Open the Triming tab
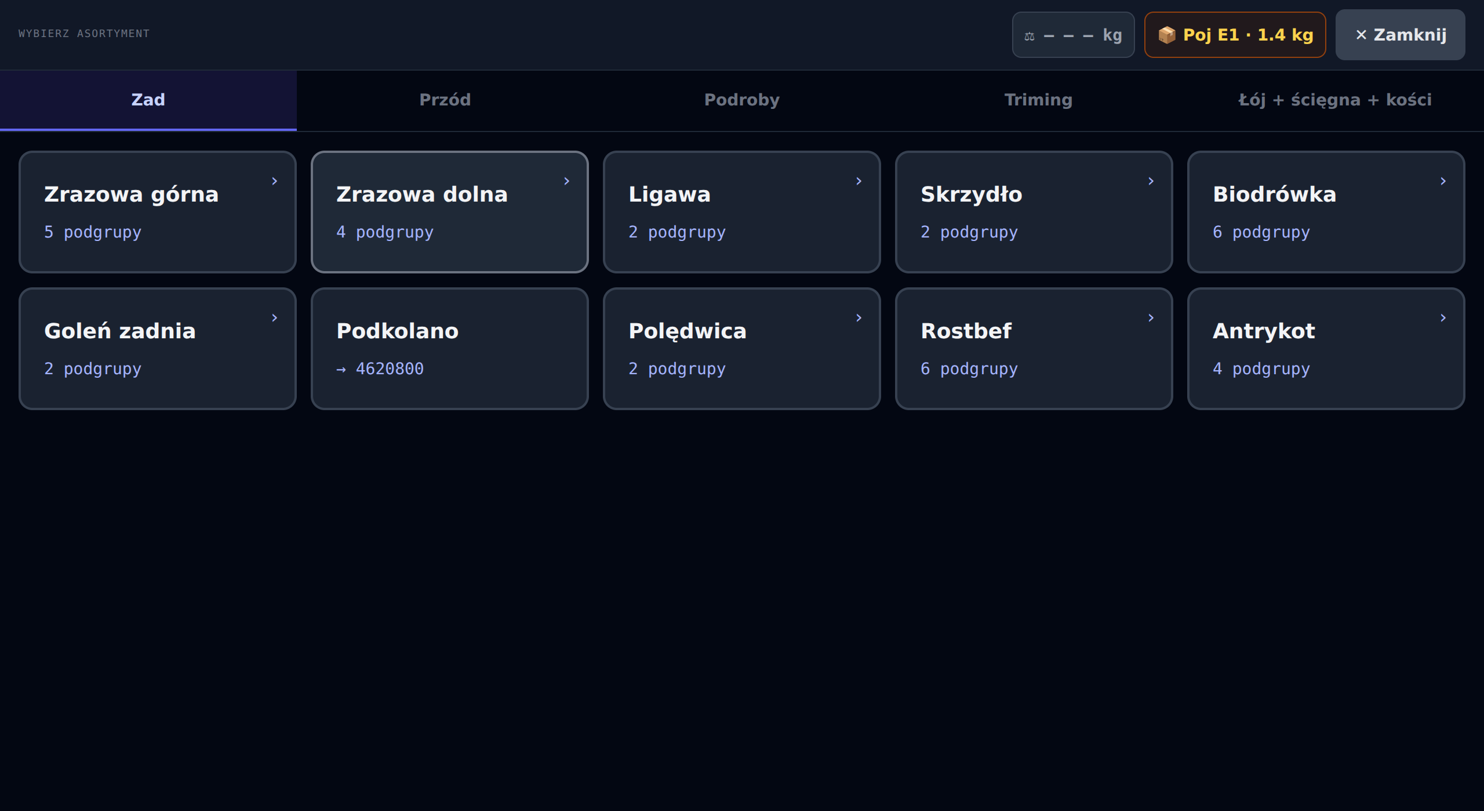 [x=1039, y=100]
